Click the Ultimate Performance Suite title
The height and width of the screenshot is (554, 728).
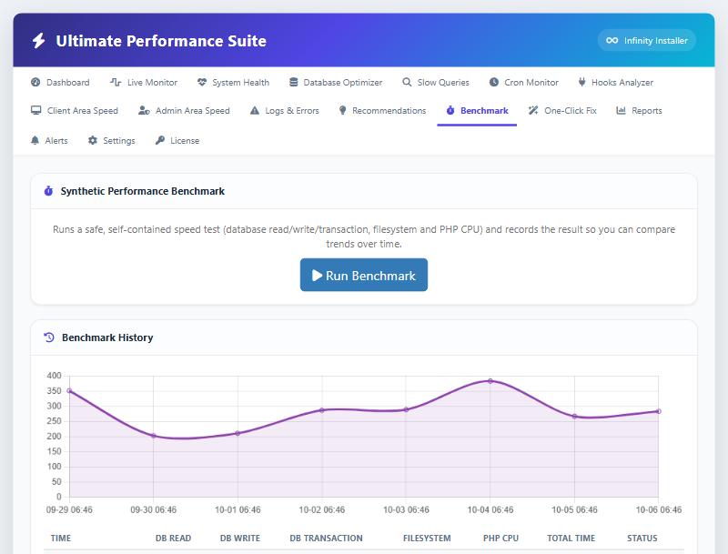coord(161,41)
